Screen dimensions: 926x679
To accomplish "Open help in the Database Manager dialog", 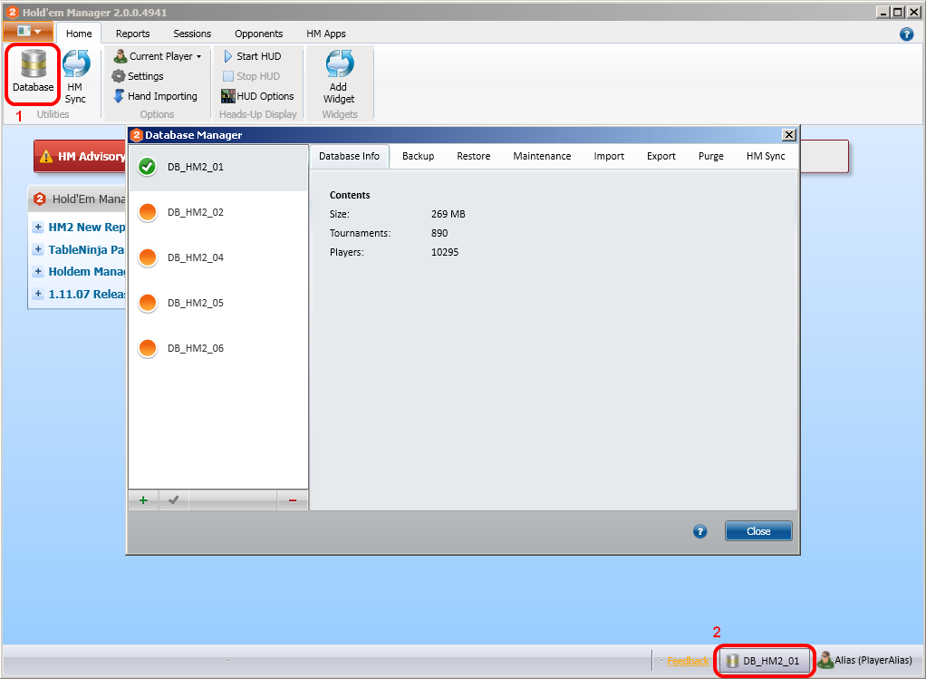I will point(699,531).
